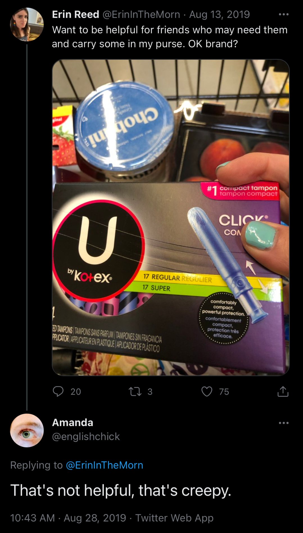View the 20 replies count
This screenshot has height=533, width=303.
(x=76, y=392)
